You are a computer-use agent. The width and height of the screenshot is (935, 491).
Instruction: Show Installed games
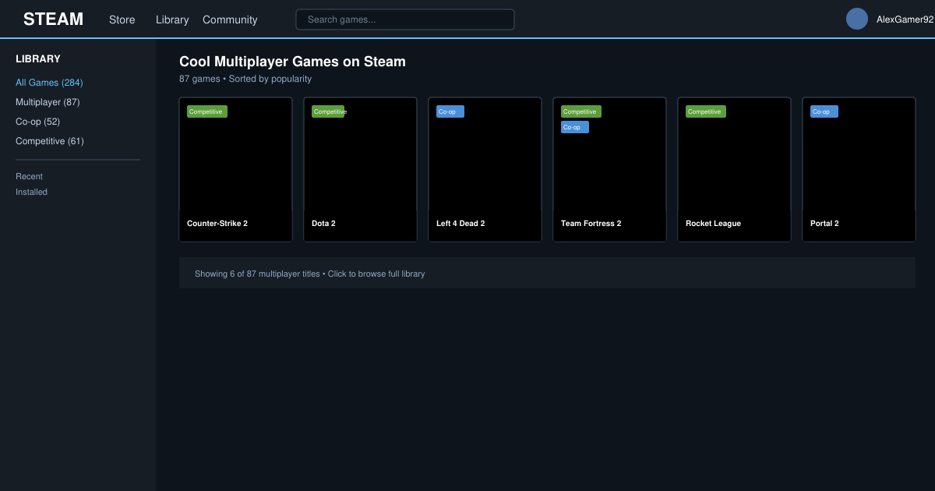pos(31,192)
